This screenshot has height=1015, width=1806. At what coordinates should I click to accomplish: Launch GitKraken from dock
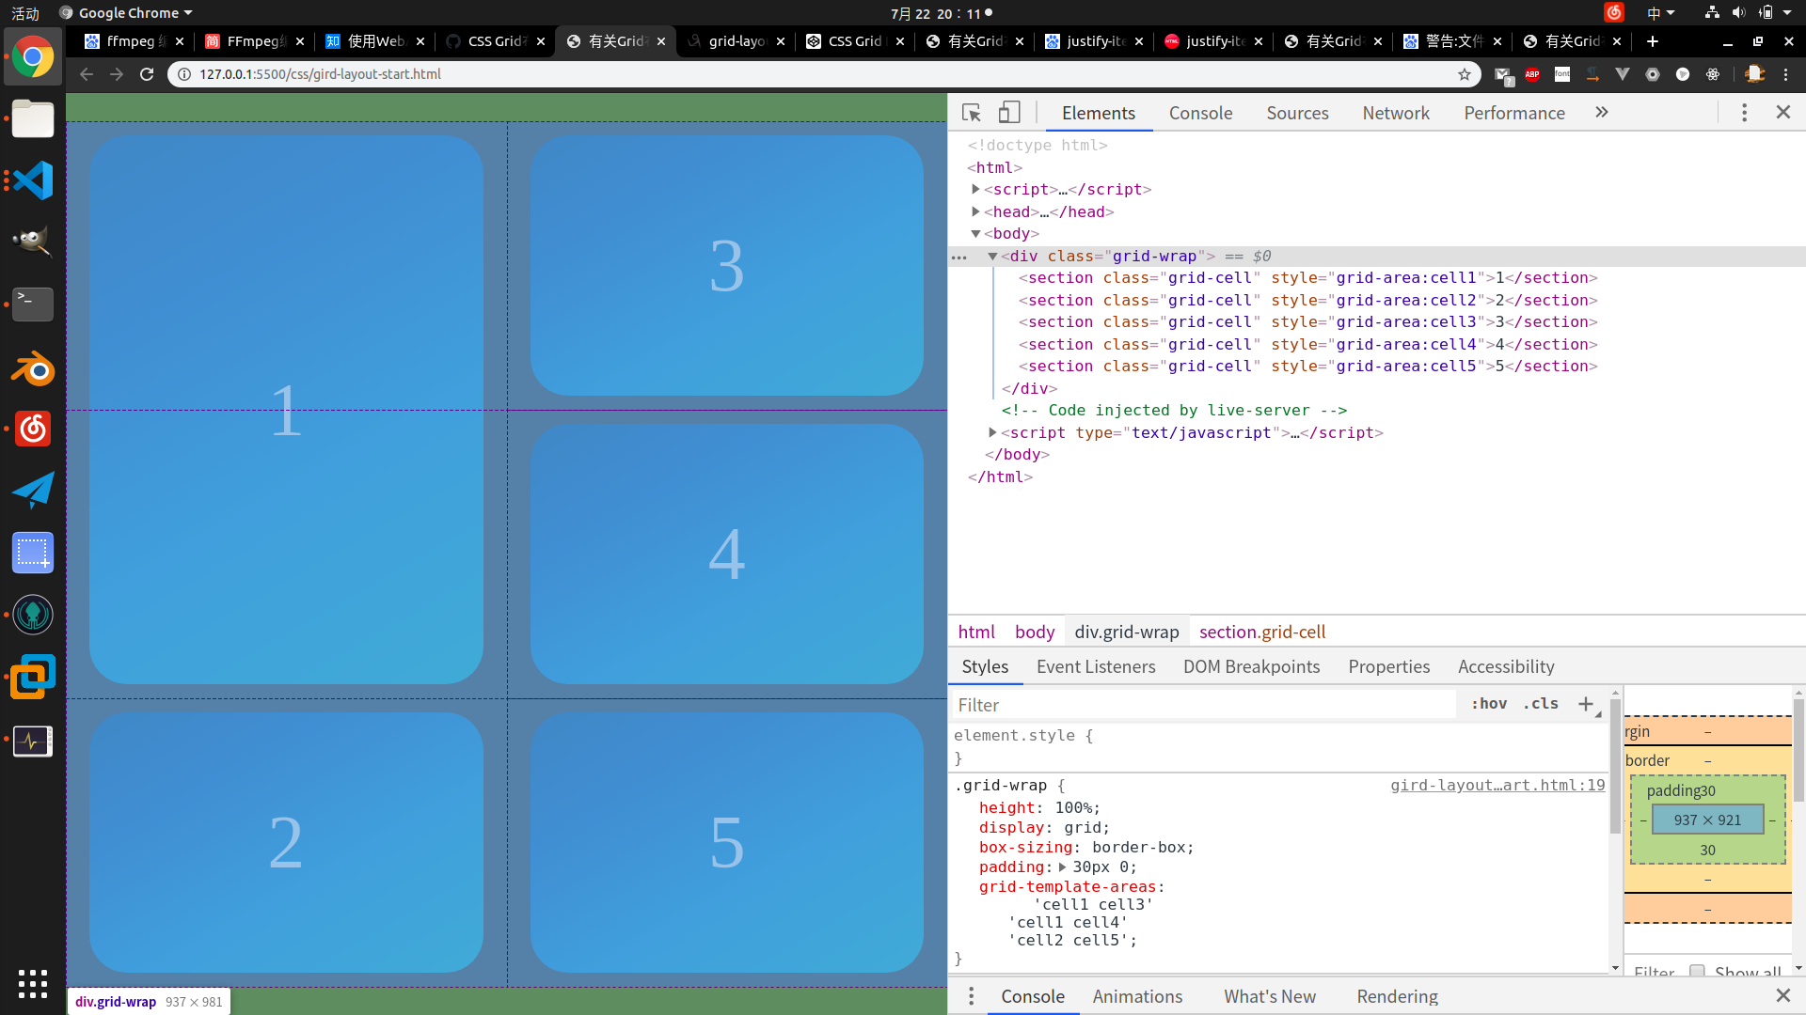[x=33, y=615]
